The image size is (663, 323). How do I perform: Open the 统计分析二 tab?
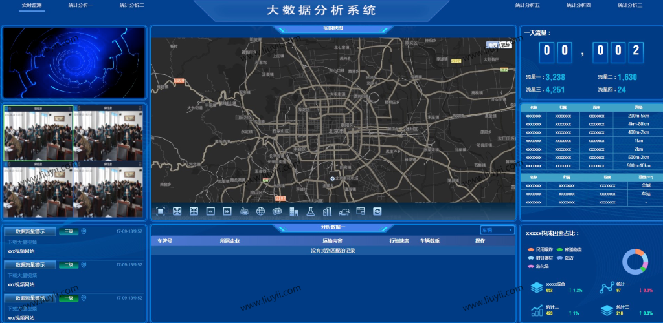[x=132, y=5]
